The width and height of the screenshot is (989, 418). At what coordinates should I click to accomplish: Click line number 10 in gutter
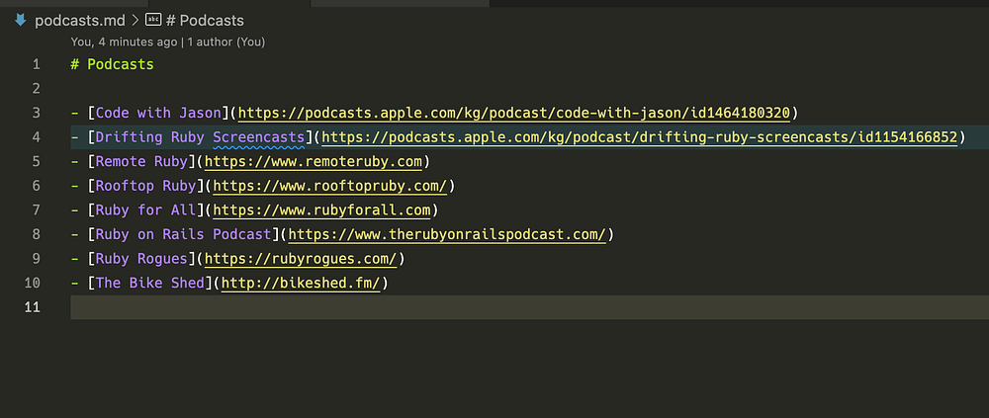[x=33, y=283]
